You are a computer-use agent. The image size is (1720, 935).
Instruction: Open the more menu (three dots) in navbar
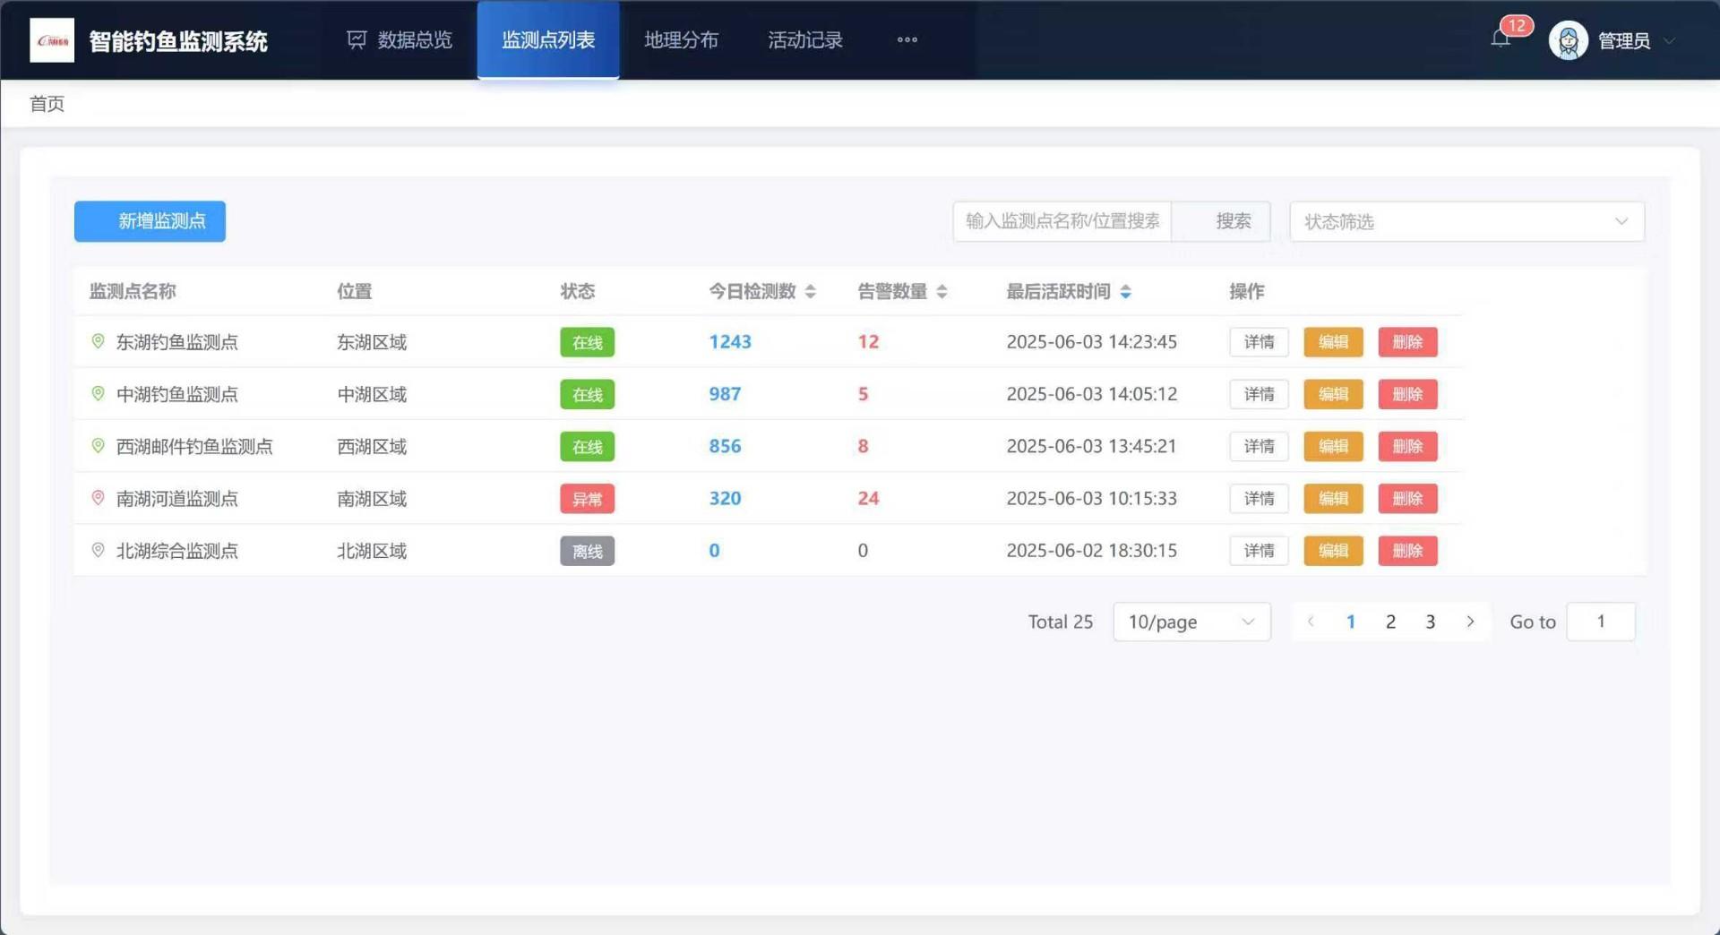coord(907,40)
